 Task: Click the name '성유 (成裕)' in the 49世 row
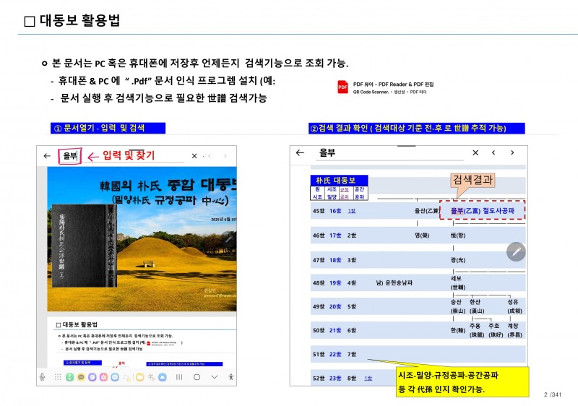[x=514, y=306]
